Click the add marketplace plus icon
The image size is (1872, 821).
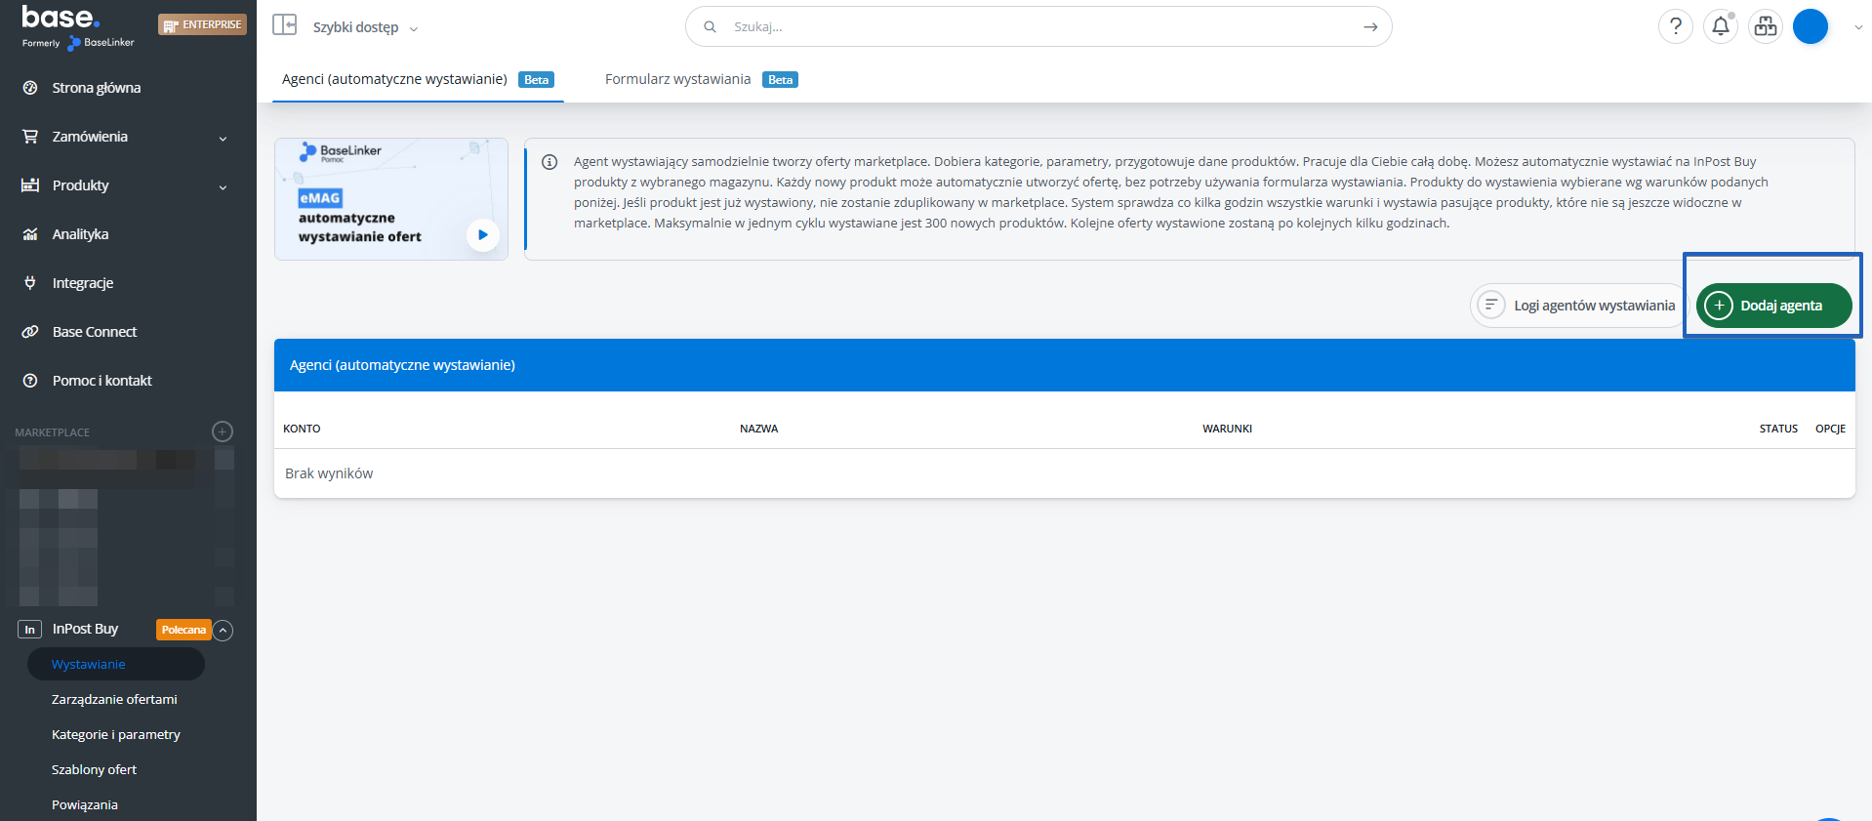pyautogui.click(x=223, y=431)
